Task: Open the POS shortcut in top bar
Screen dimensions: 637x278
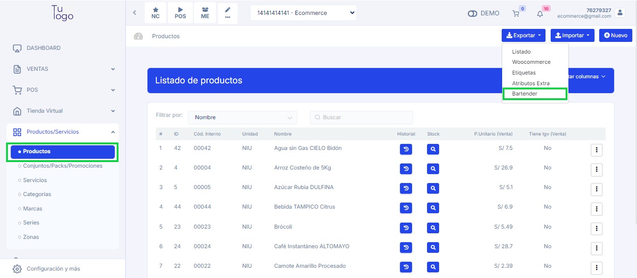Action: point(180,13)
